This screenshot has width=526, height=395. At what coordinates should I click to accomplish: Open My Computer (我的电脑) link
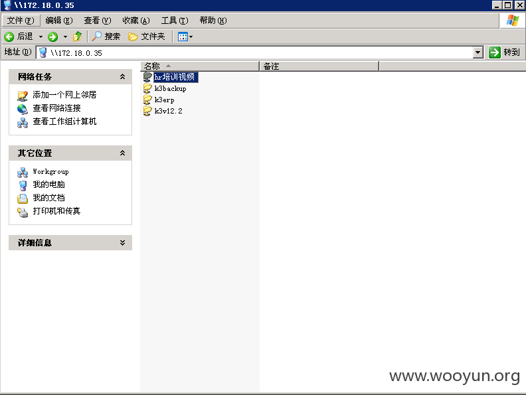pyautogui.click(x=48, y=185)
